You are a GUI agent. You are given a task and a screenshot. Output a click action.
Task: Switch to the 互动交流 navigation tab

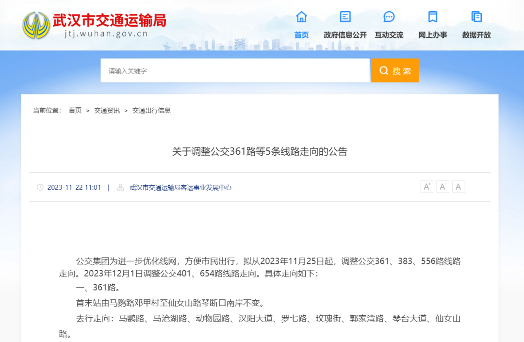pyautogui.click(x=389, y=35)
